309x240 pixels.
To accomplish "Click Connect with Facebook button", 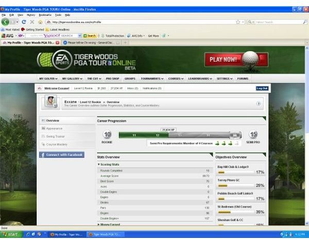I will (62, 155).
